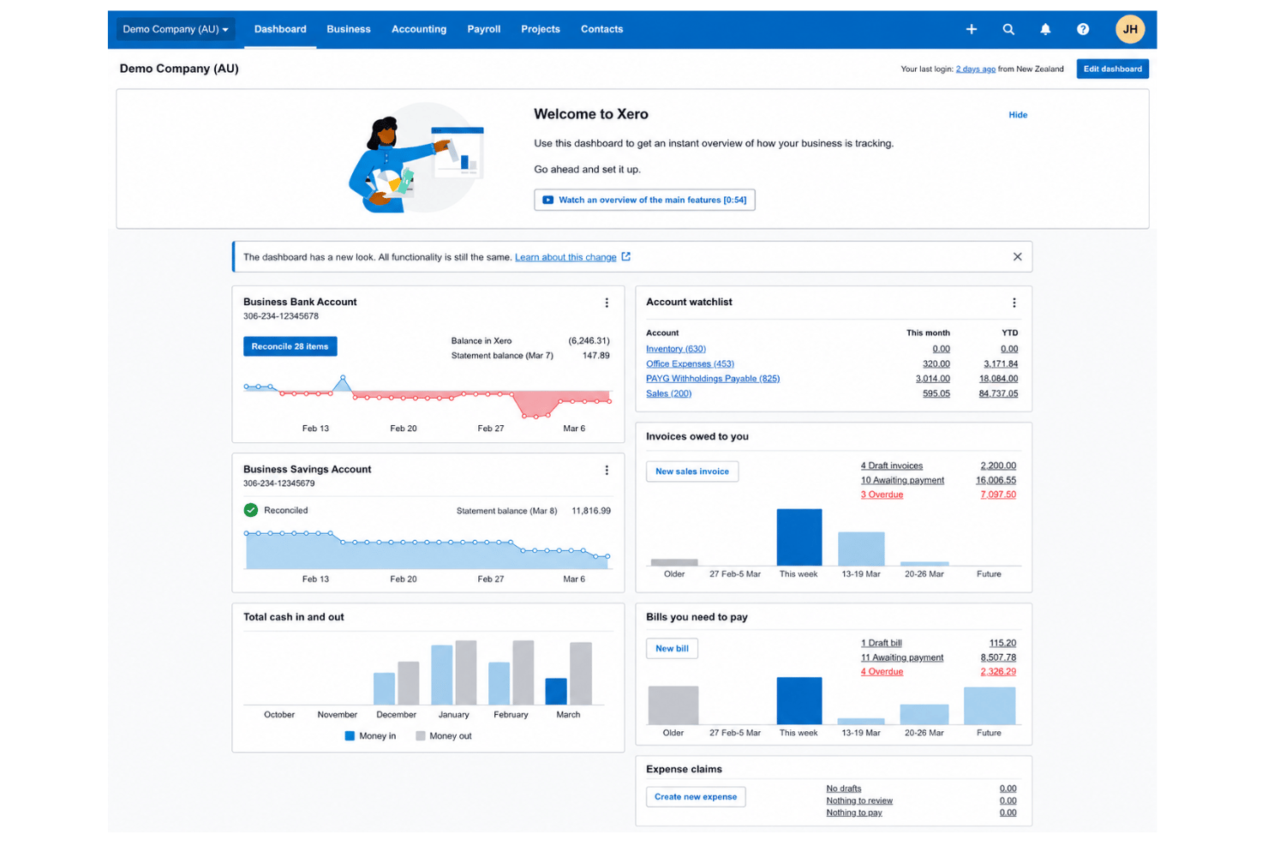
Task: Open Inventory (630) account link
Action: [676, 349]
